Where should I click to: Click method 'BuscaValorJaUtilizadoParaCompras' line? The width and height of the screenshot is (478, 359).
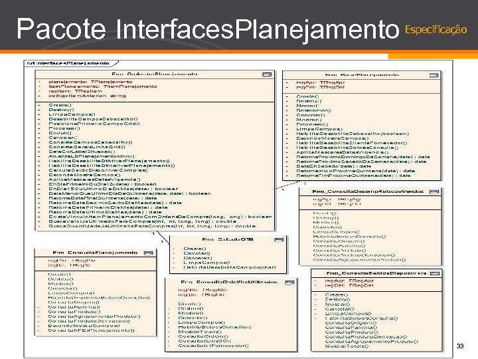(142, 221)
